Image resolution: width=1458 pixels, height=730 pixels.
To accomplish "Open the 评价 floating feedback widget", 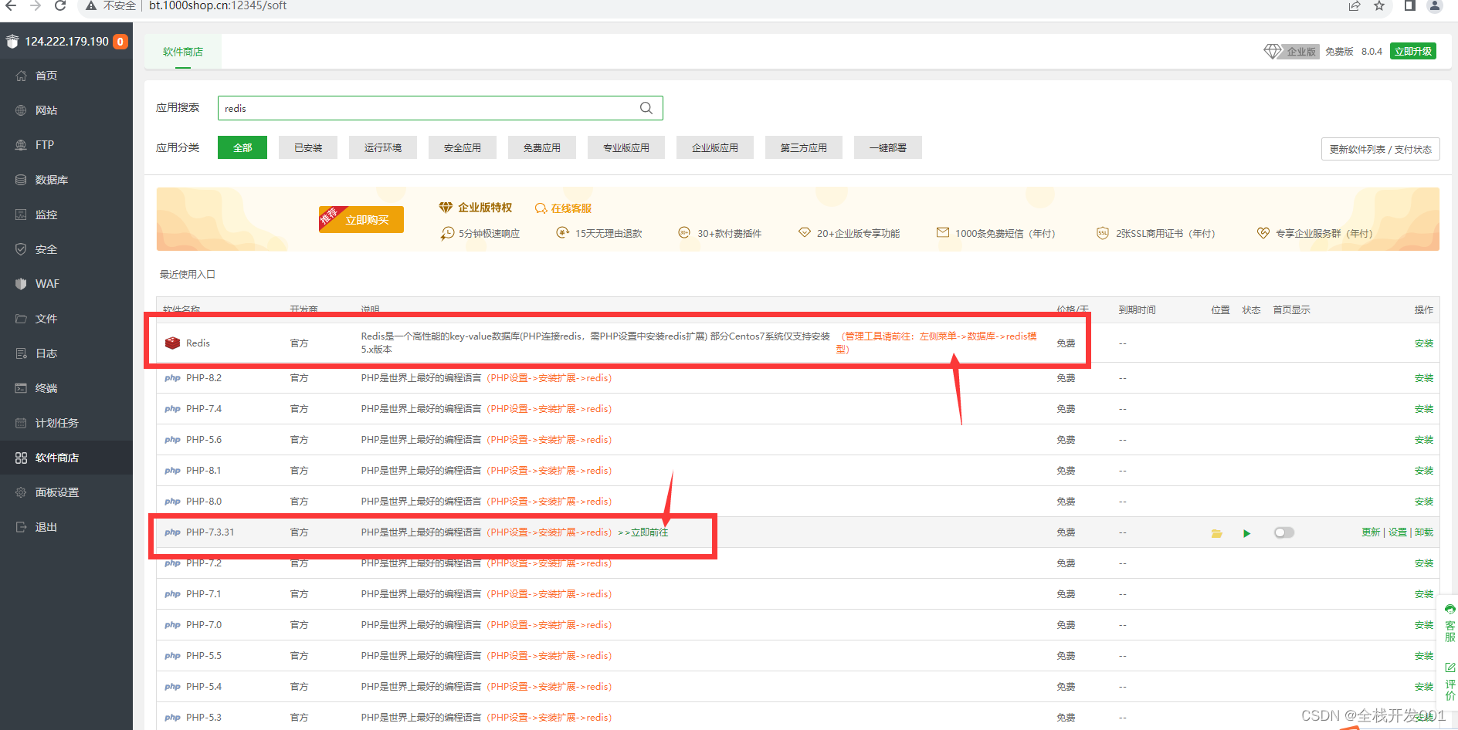I will [x=1450, y=682].
